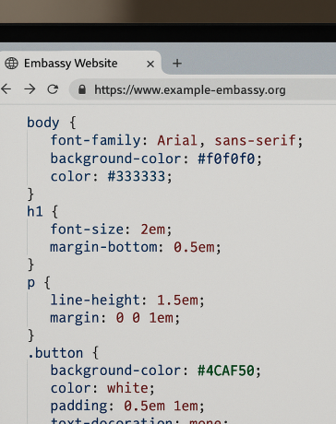336x424 pixels.
Task: Click the font-family property line
Action: tap(176, 141)
